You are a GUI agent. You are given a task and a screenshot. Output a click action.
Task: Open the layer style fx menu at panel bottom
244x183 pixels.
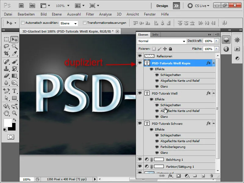tap(170, 176)
